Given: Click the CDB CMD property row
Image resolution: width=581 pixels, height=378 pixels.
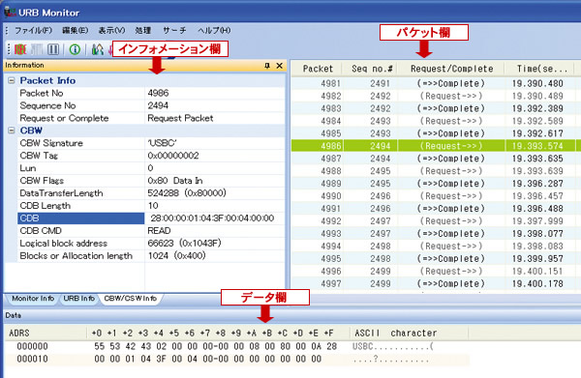Looking at the screenshot, I should tap(151, 231).
